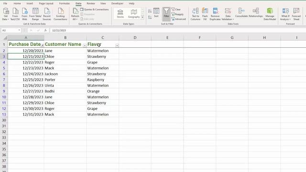Screen dimensions: 306x172
Task: Click the Insert Function fx button
Action: (x=45, y=30)
